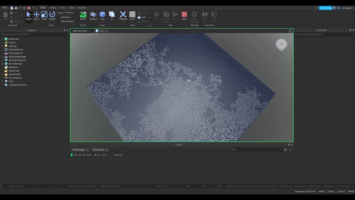This screenshot has height=200, width=355.
Task: Pick the Rotate tool
Action: click(x=52, y=16)
